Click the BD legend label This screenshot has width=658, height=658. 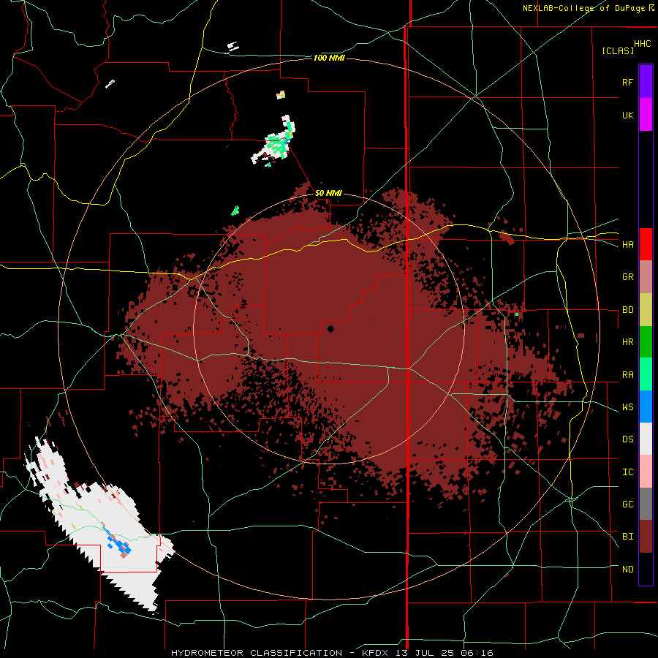[627, 310]
